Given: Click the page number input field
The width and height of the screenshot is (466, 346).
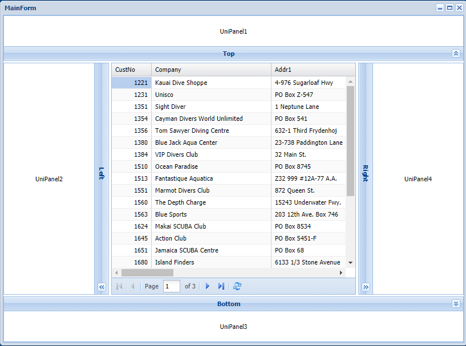Looking at the screenshot, I should coord(171,286).
